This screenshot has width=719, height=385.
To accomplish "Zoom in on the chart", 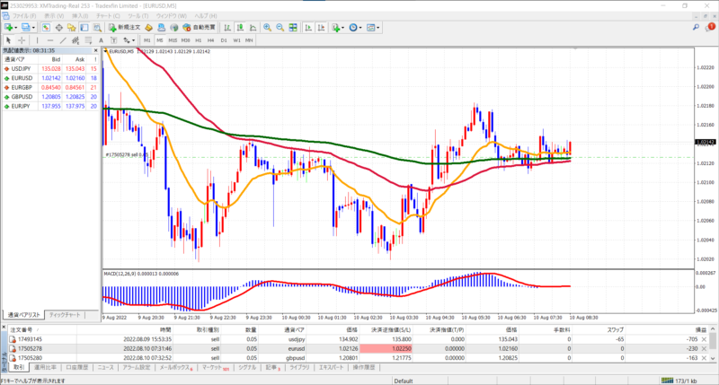I will (267, 28).
